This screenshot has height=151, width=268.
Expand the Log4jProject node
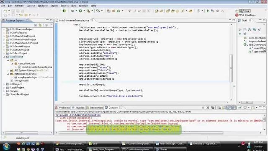pyautogui.click(x=4, y=88)
